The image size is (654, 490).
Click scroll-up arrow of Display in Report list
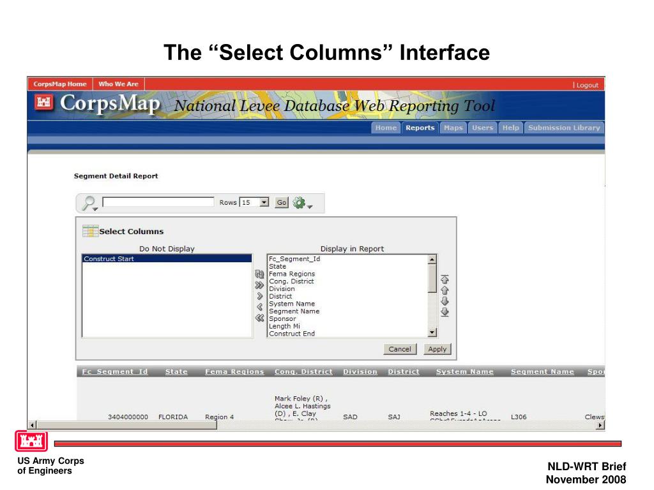[x=432, y=259]
